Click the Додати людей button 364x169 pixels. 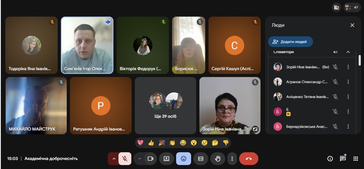[x=290, y=42]
